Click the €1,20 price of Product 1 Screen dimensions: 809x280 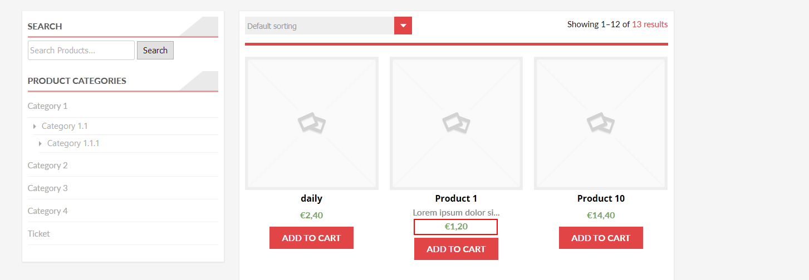[456, 227]
